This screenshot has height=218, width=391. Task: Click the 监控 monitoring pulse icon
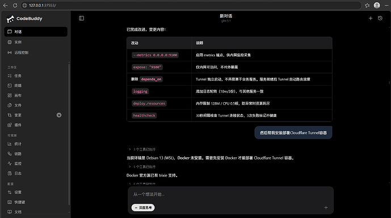pos(10,163)
